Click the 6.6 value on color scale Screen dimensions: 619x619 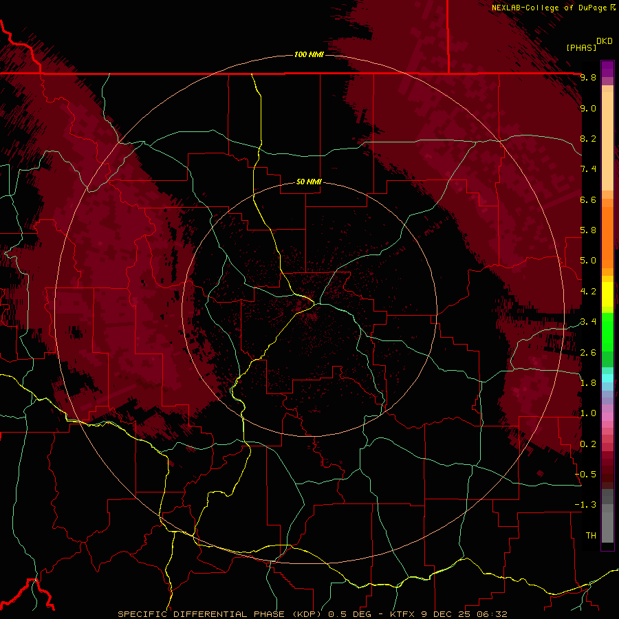tap(588, 199)
